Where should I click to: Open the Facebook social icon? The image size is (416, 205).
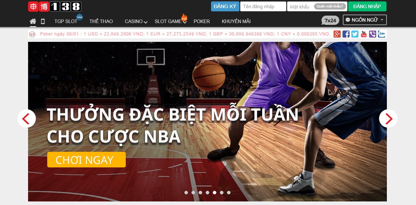pyautogui.click(x=346, y=34)
